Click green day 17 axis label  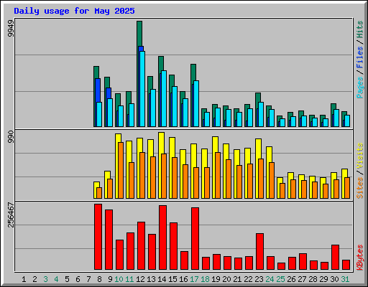pyautogui.click(x=194, y=279)
